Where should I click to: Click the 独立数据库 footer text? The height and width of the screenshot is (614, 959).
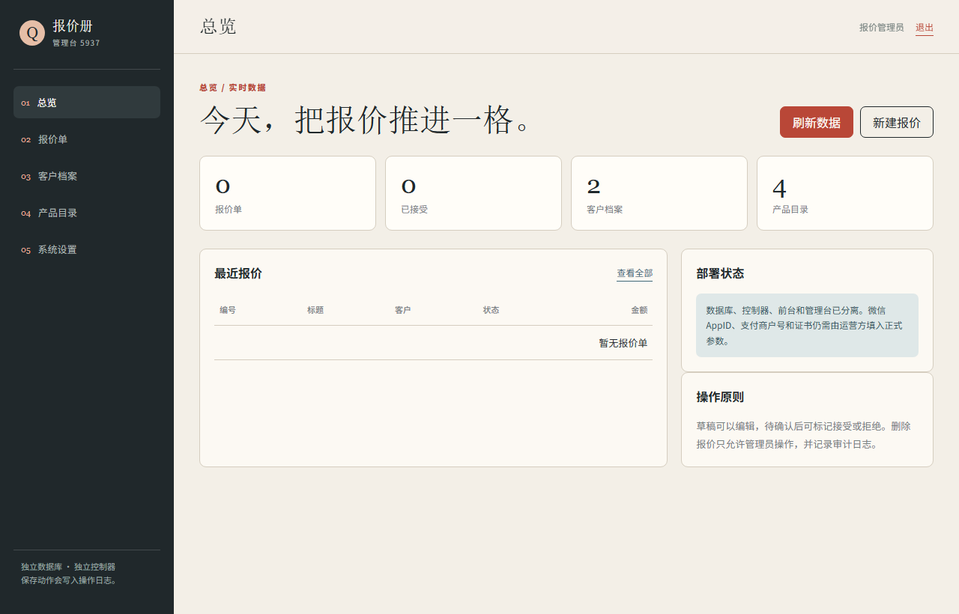[x=41, y=567]
